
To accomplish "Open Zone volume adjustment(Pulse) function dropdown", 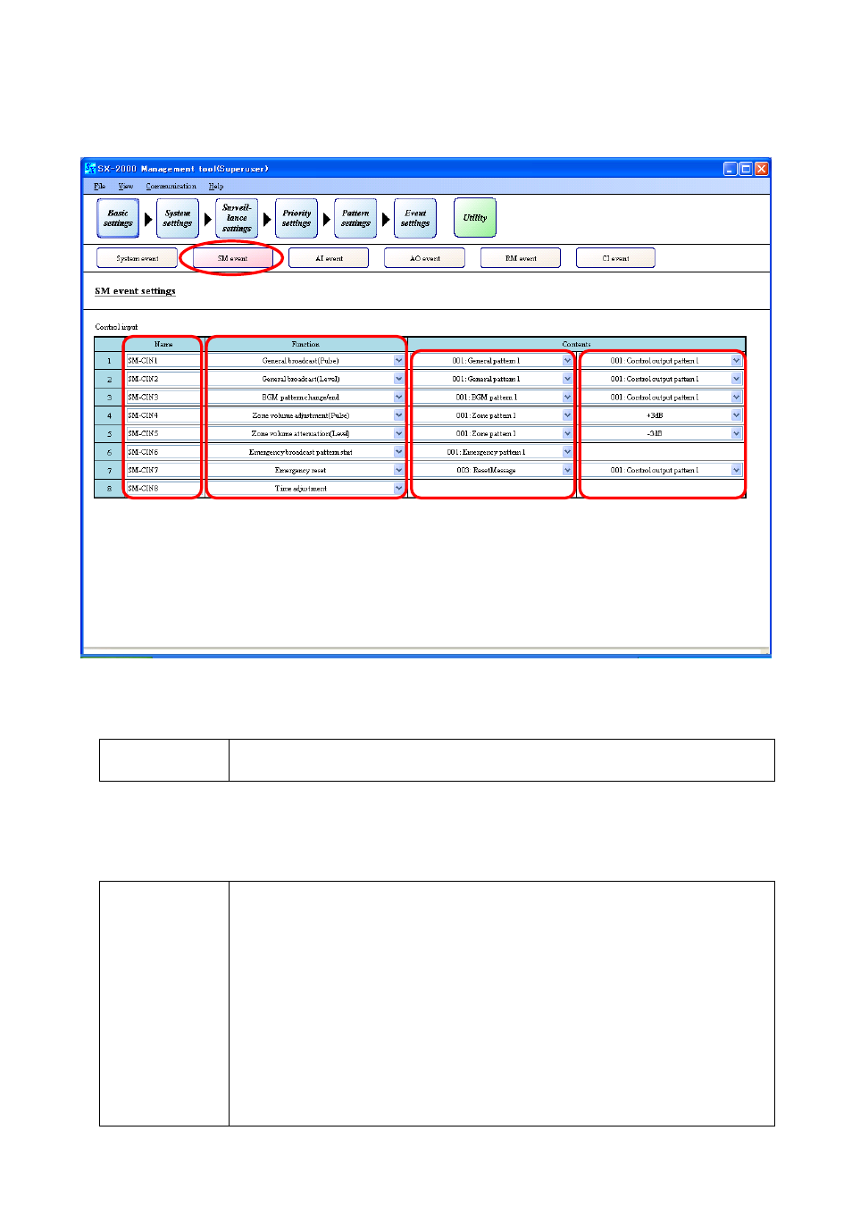I will click(398, 415).
